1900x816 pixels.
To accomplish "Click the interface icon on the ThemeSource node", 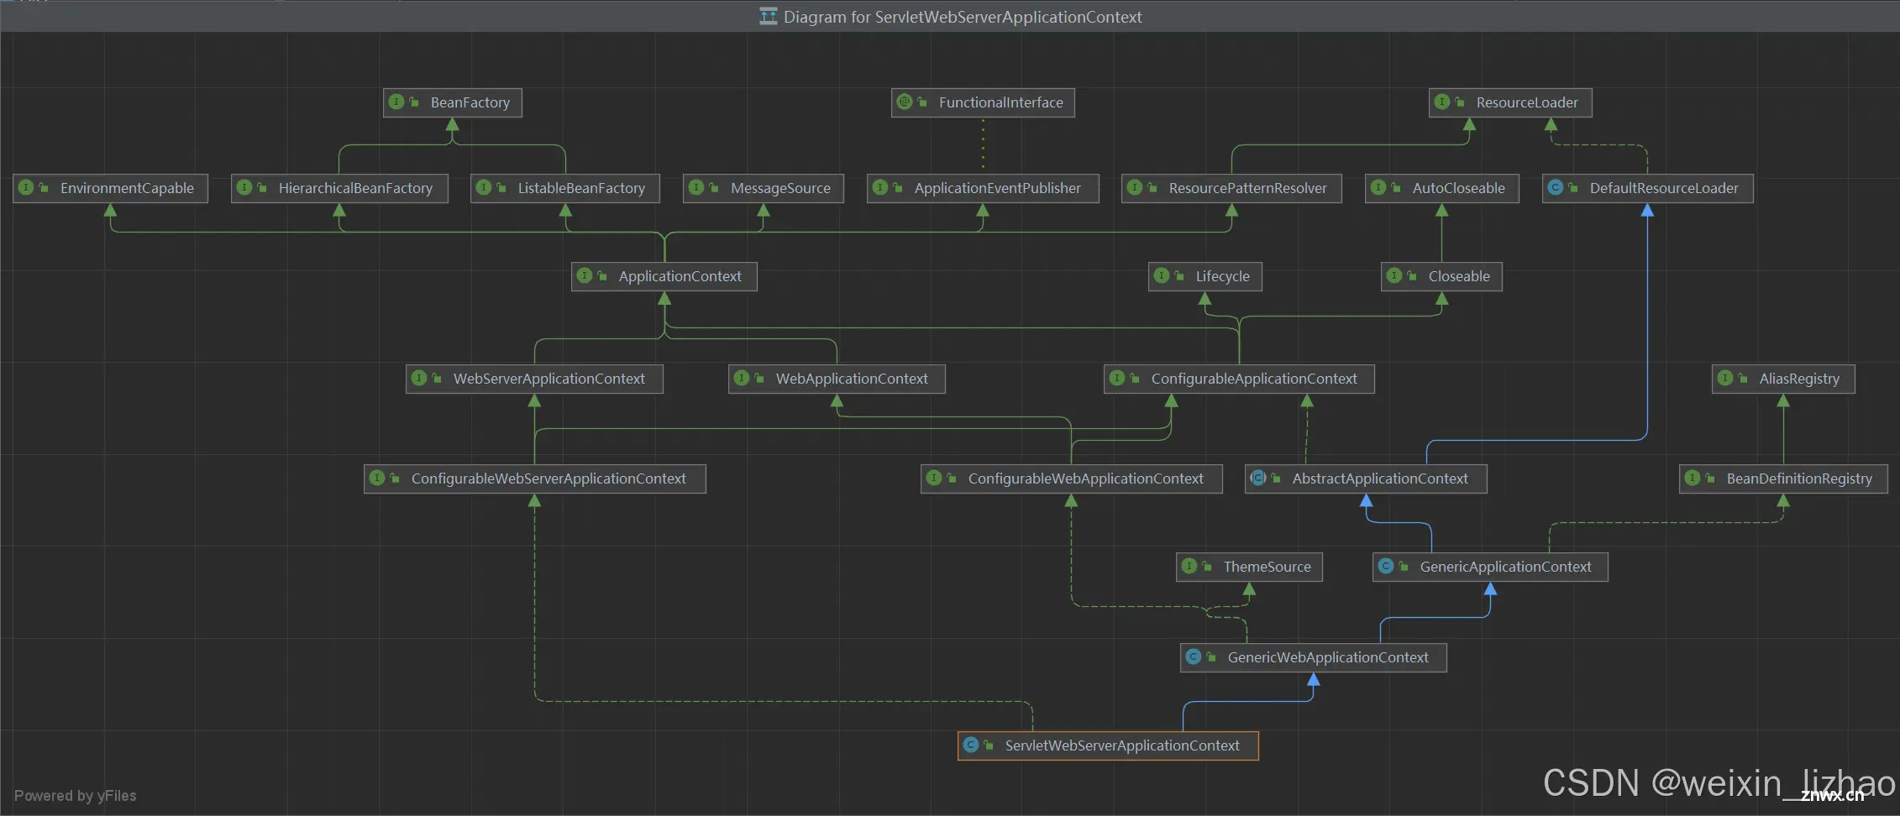I will [1189, 566].
